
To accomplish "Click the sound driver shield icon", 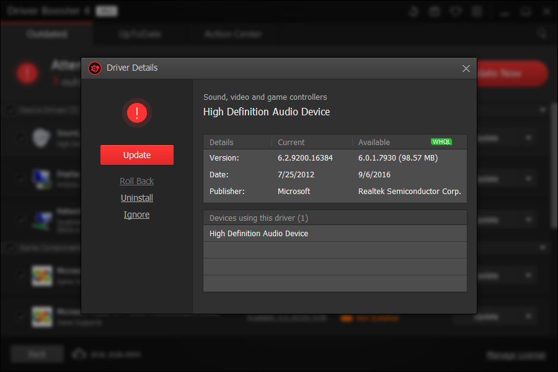I will (42, 138).
